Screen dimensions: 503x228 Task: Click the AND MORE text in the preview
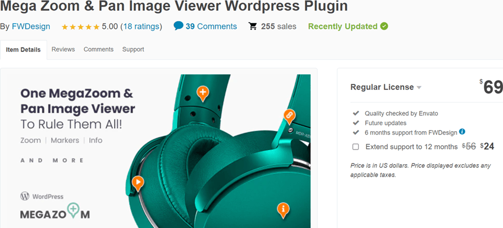tap(52, 161)
